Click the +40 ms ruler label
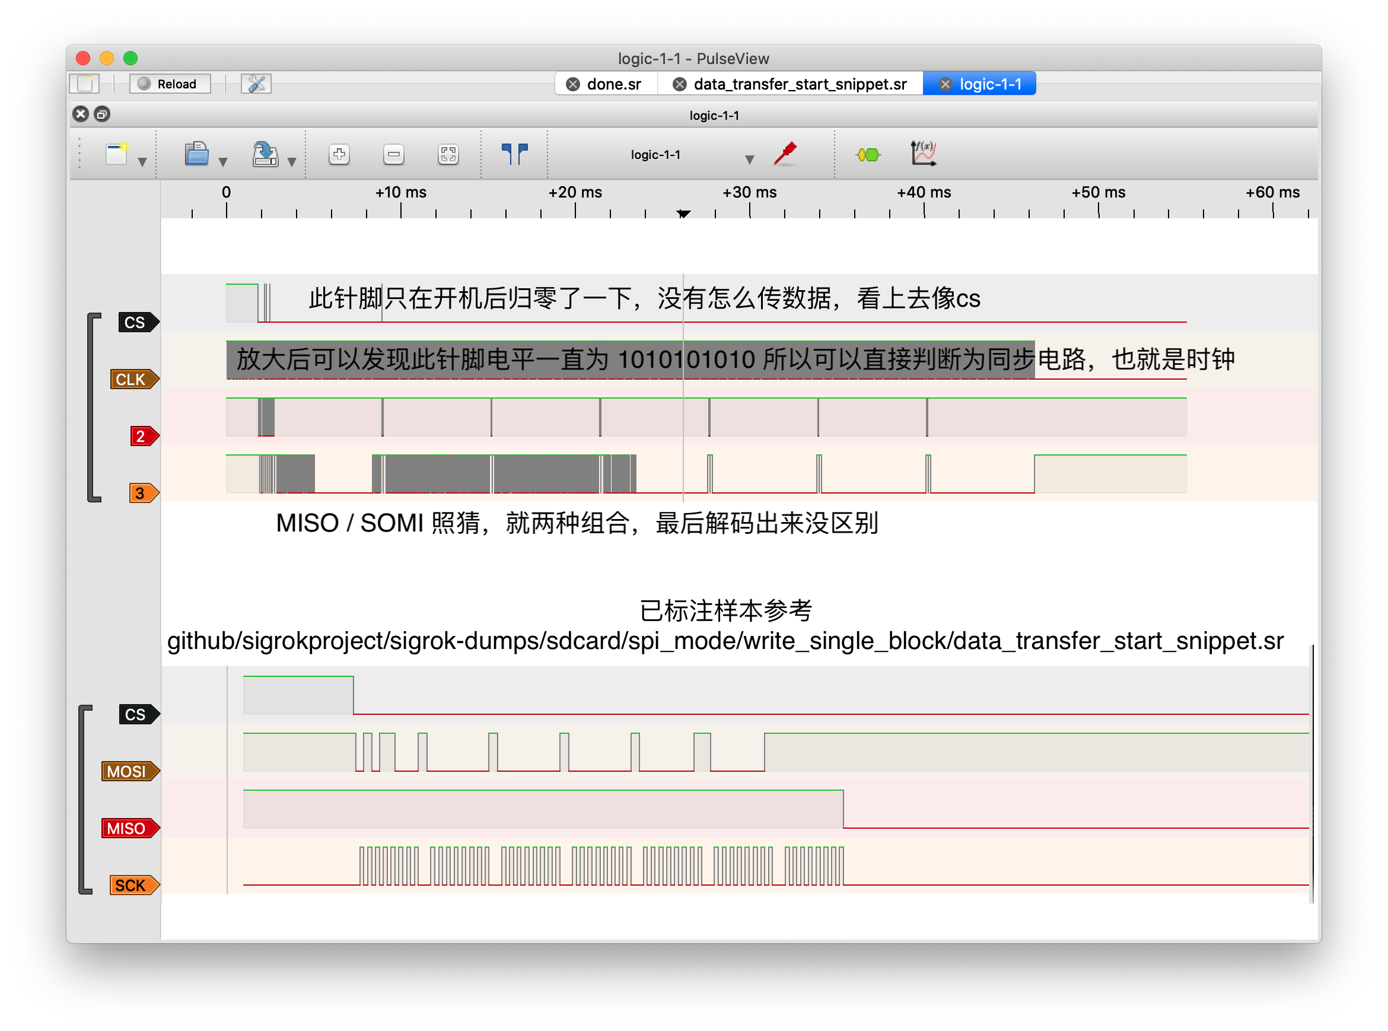This screenshot has height=1031, width=1388. [x=924, y=192]
